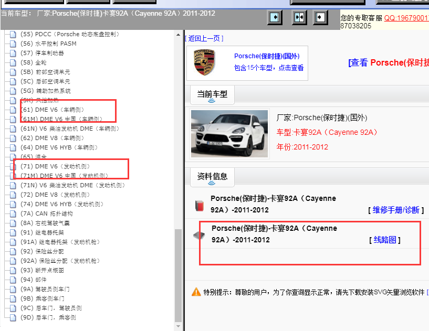
Task: Open the 线路图 link
Action: click(385, 240)
